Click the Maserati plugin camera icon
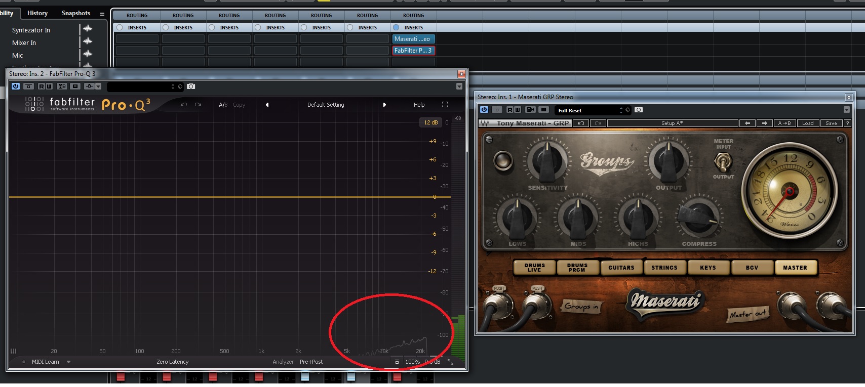865x387 pixels. click(x=639, y=110)
